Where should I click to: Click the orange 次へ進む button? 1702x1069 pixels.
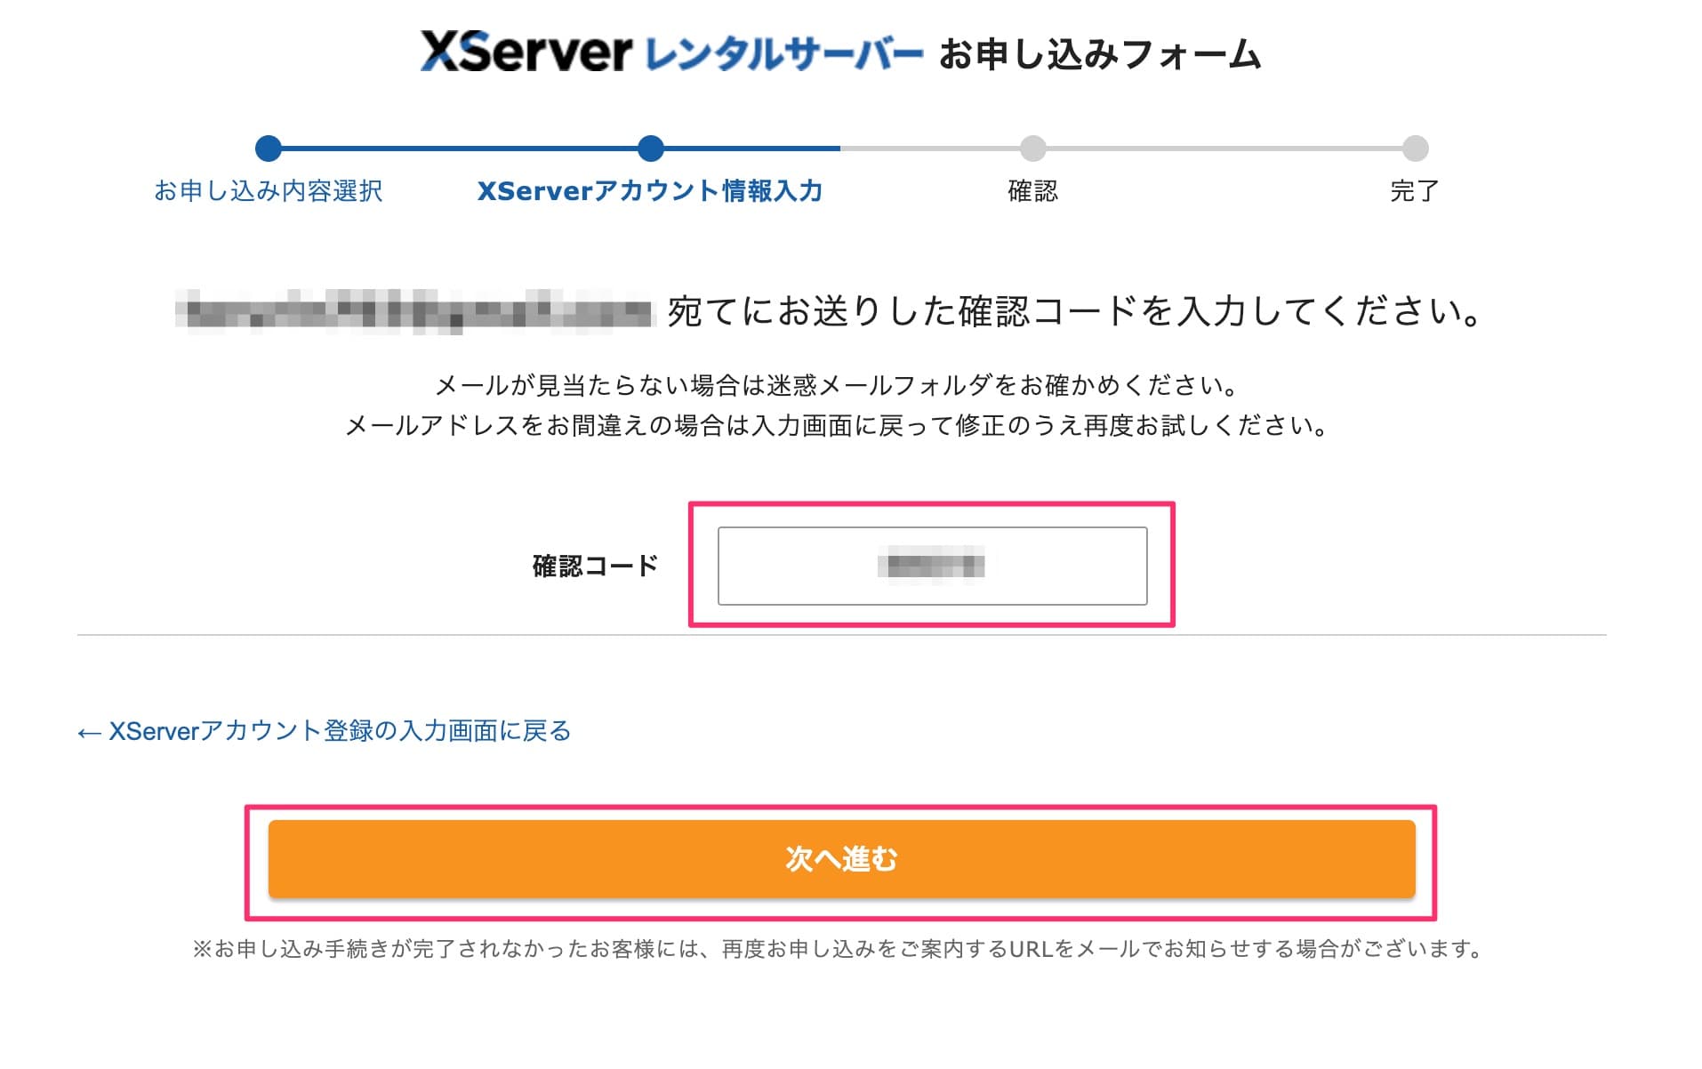[x=841, y=858]
